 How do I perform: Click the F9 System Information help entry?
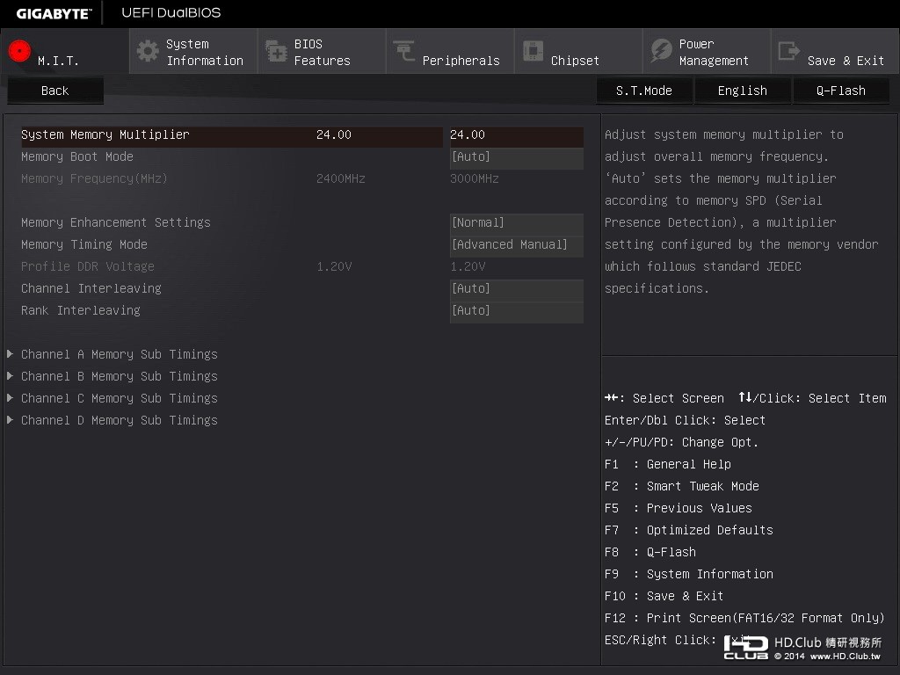pyautogui.click(x=689, y=574)
